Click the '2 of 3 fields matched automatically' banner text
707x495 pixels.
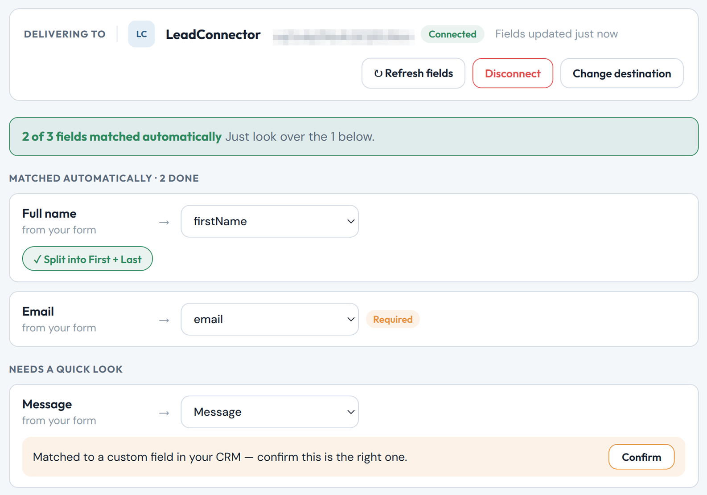(x=122, y=137)
